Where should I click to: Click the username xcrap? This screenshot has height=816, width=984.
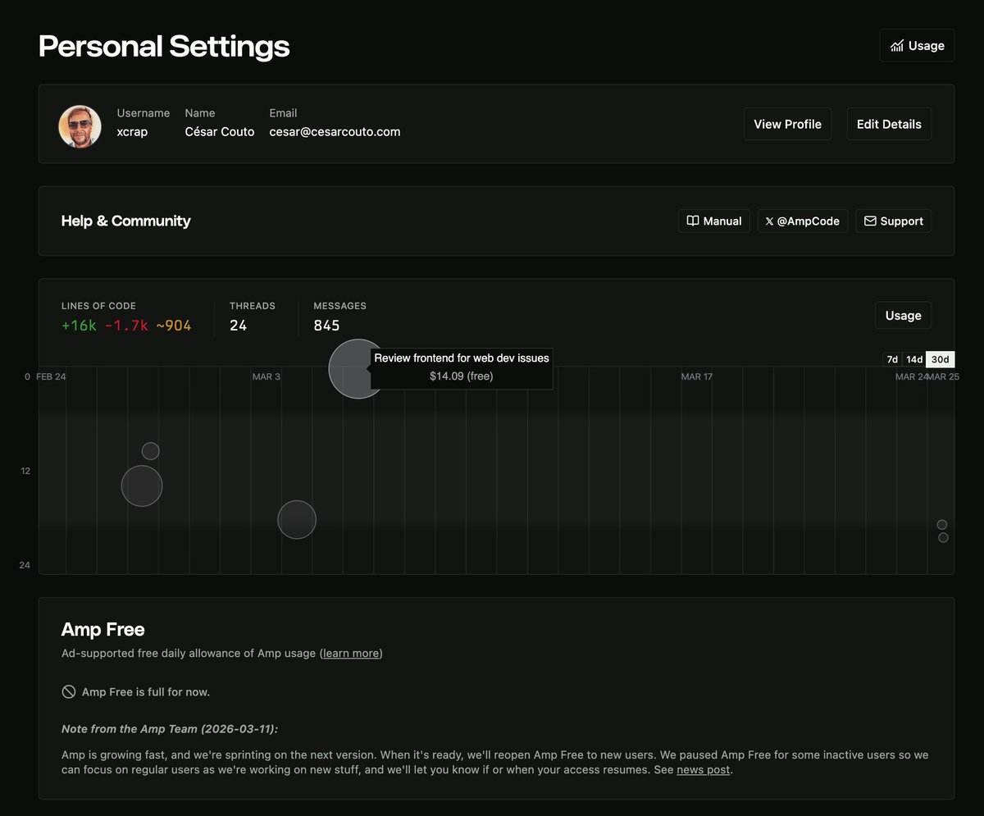(x=132, y=131)
